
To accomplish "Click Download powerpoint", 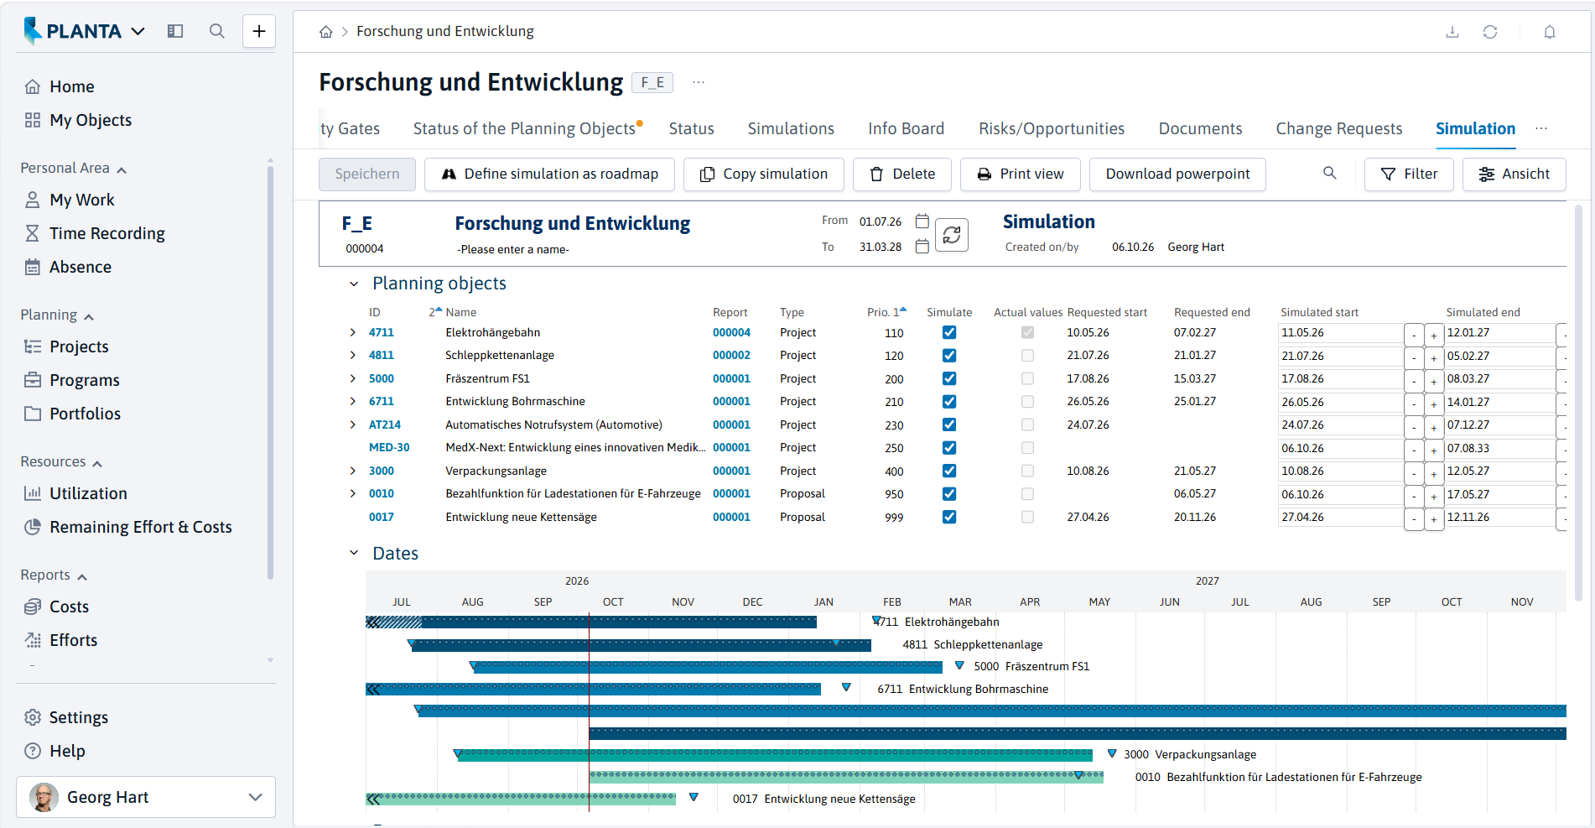I will pyautogui.click(x=1177, y=174).
